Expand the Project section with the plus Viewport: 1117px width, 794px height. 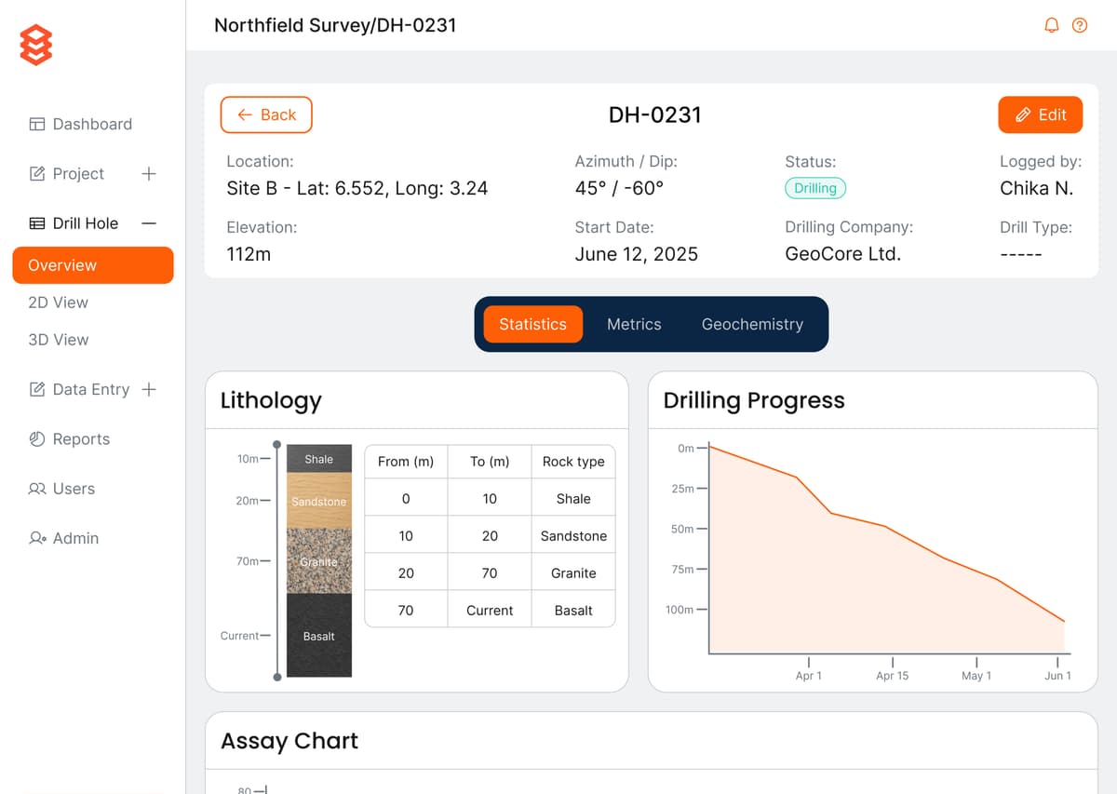pos(149,173)
